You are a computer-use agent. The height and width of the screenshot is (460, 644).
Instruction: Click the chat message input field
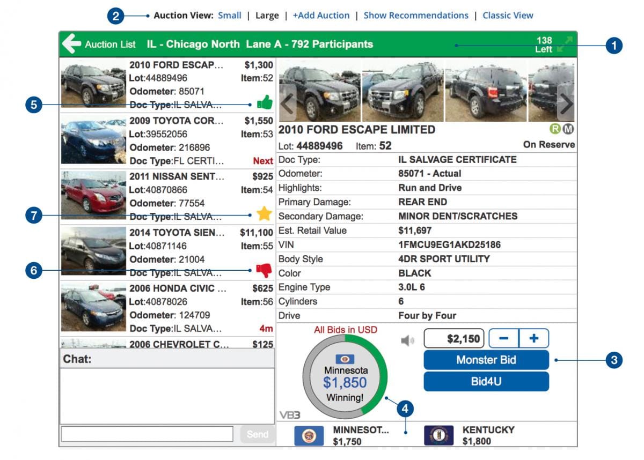point(147,434)
